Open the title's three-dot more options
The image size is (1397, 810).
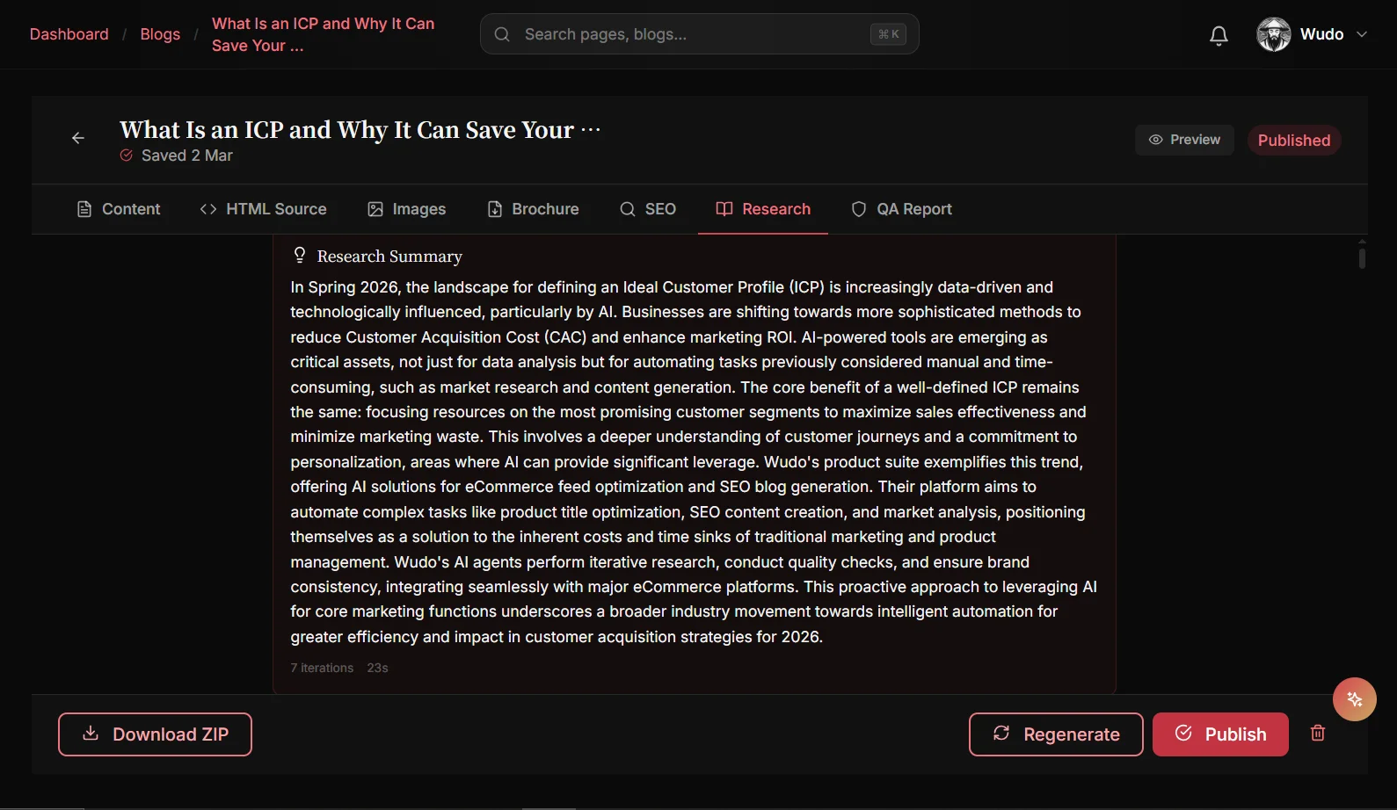pos(591,130)
